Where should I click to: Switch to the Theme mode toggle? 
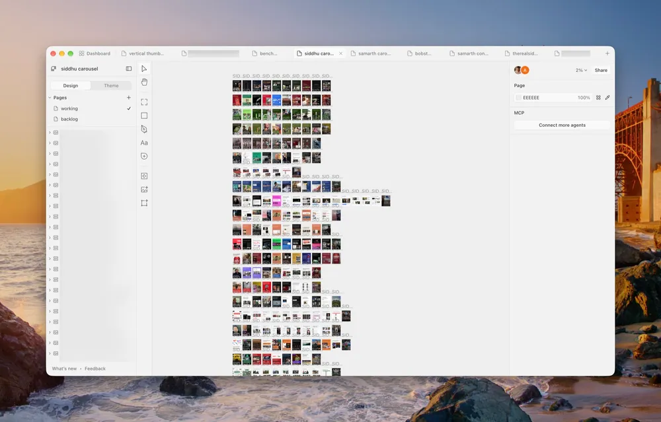111,85
